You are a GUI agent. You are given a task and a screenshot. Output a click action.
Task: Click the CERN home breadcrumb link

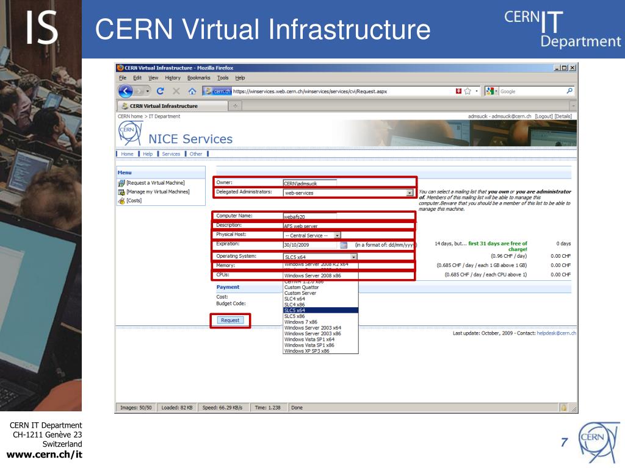tap(130, 116)
